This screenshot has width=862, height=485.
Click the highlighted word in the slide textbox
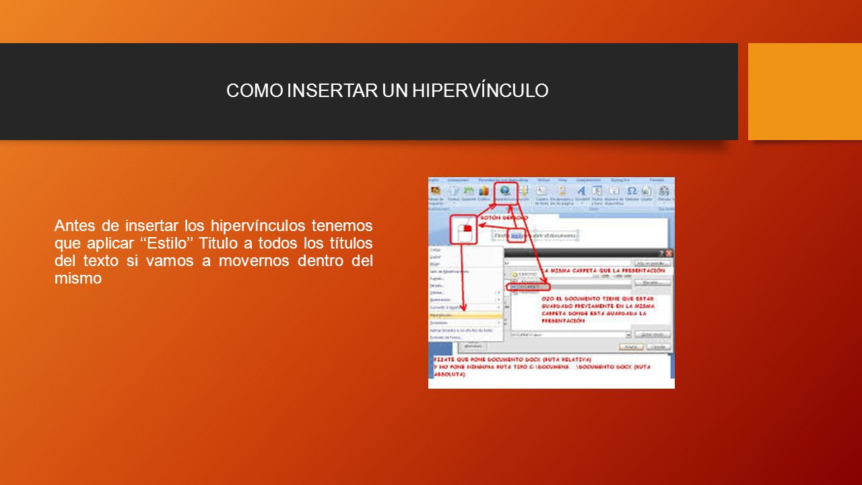(517, 235)
